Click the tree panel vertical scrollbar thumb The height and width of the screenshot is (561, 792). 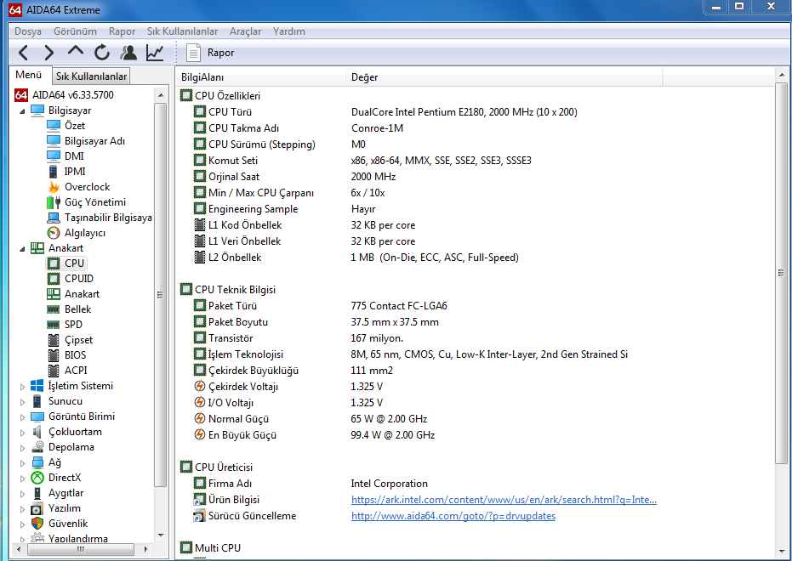pyautogui.click(x=160, y=295)
